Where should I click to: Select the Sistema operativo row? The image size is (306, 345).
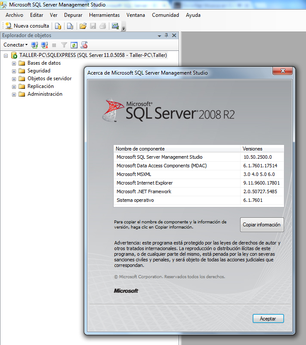[x=199, y=200]
